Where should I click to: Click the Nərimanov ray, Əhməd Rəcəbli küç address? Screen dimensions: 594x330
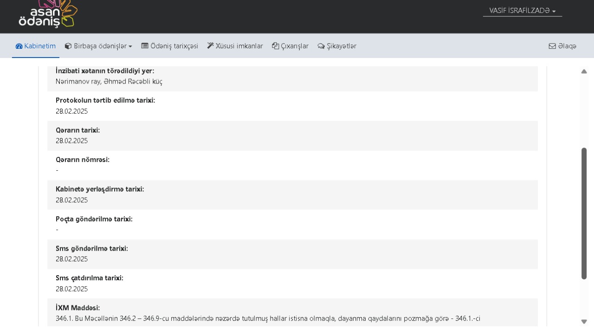pyautogui.click(x=109, y=82)
